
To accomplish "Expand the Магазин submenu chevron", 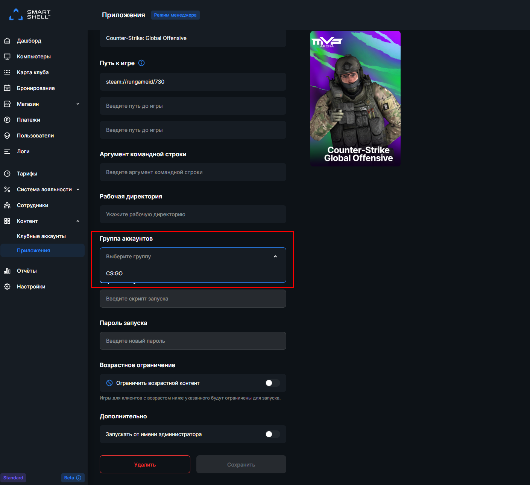I will [x=78, y=104].
